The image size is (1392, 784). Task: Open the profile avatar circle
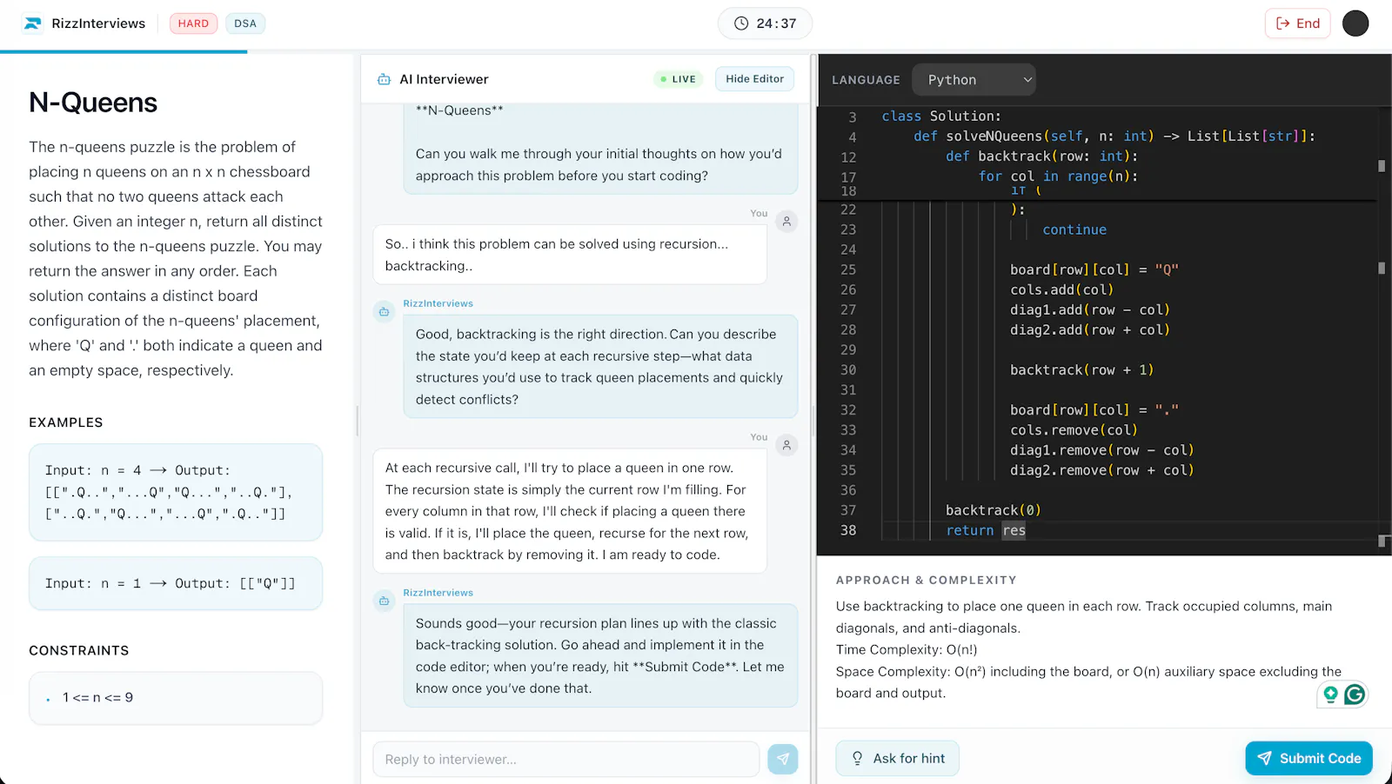click(x=1355, y=23)
